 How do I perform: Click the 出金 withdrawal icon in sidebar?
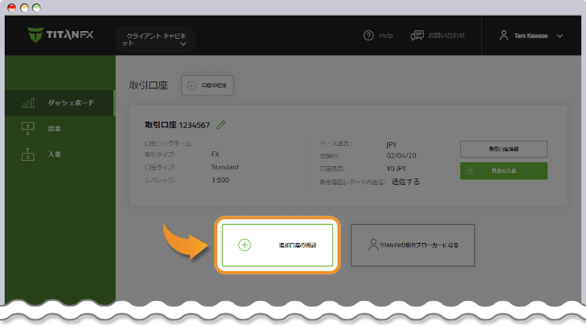[x=28, y=128]
